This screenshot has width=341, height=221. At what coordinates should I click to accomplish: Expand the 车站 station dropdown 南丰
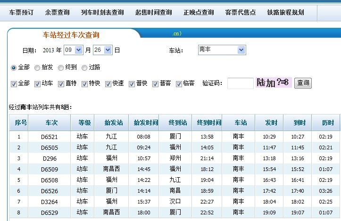[222, 50]
